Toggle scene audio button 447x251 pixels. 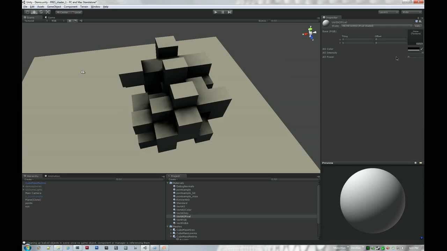tap(81, 21)
